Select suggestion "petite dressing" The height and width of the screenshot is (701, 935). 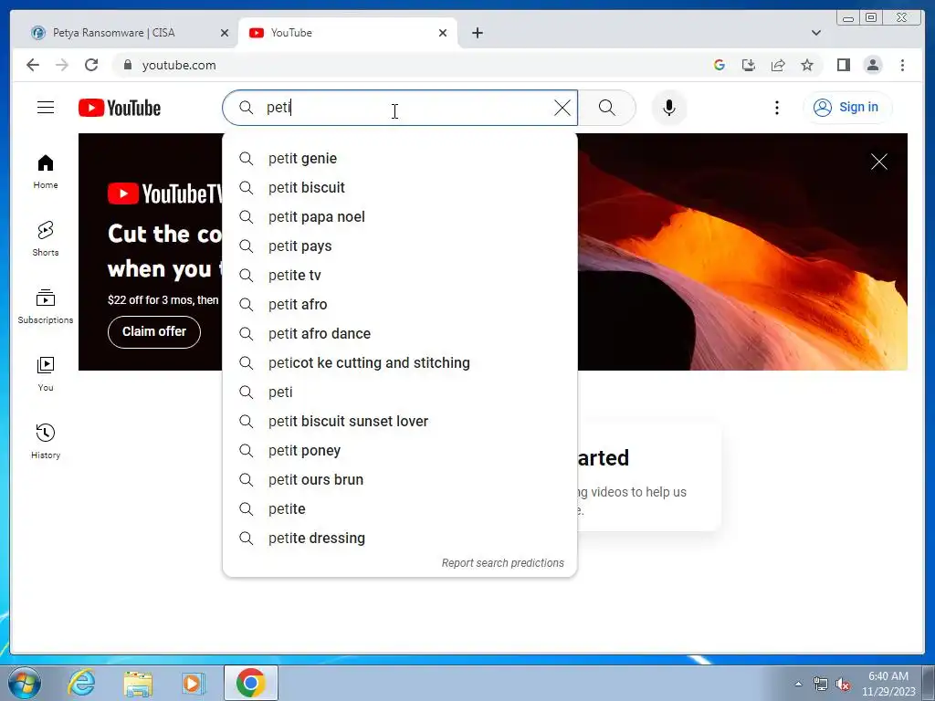click(400, 539)
